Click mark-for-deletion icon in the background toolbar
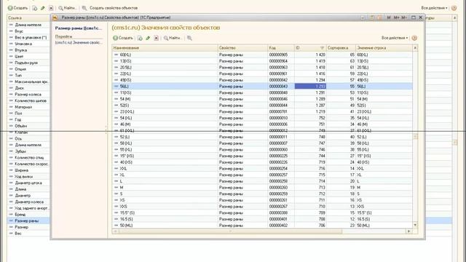 point(51,8)
